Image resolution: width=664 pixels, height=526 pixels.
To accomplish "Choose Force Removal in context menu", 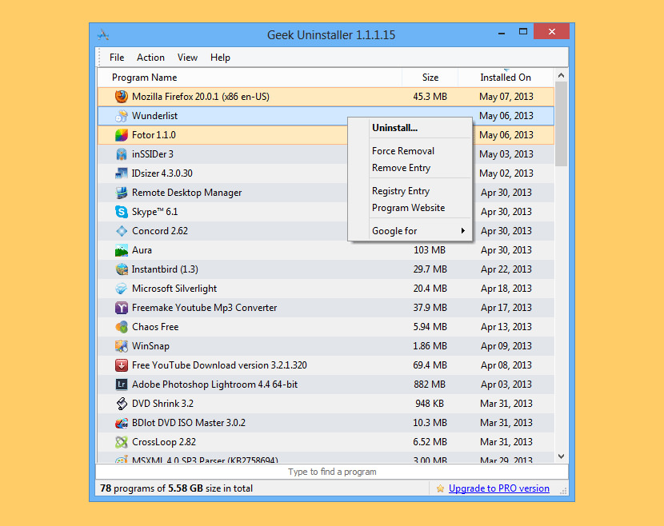I will 402,151.
